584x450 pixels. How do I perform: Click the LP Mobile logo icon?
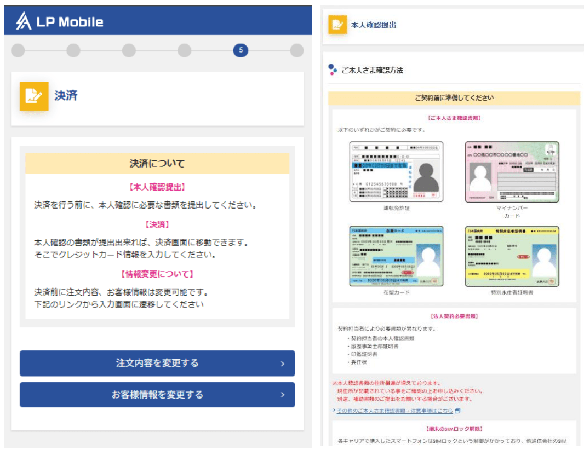tap(24, 21)
